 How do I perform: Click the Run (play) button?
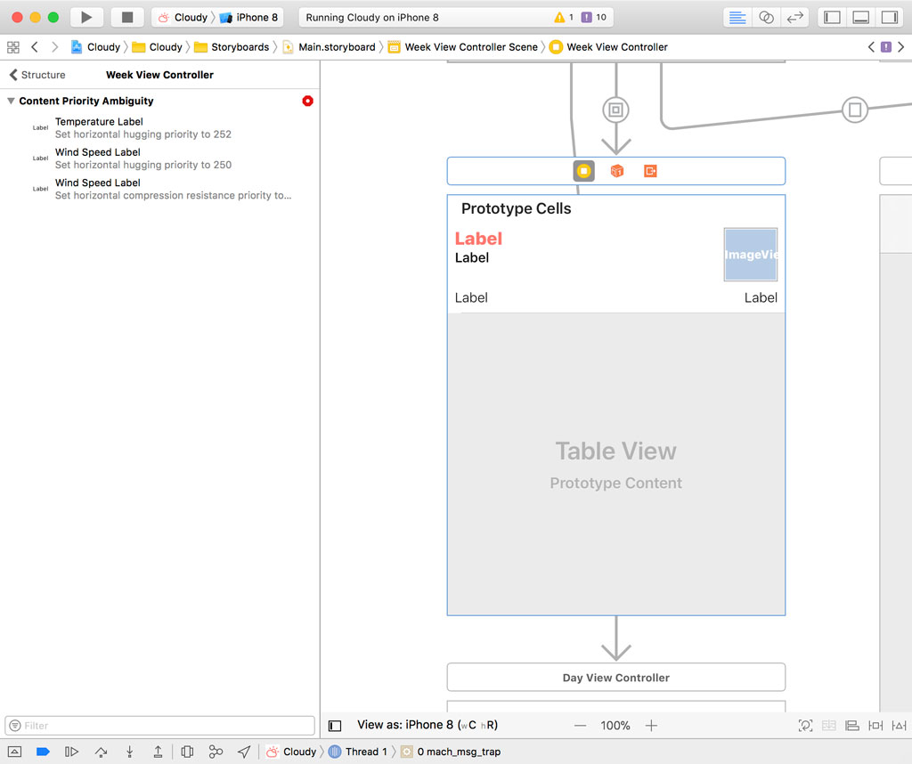coord(86,17)
